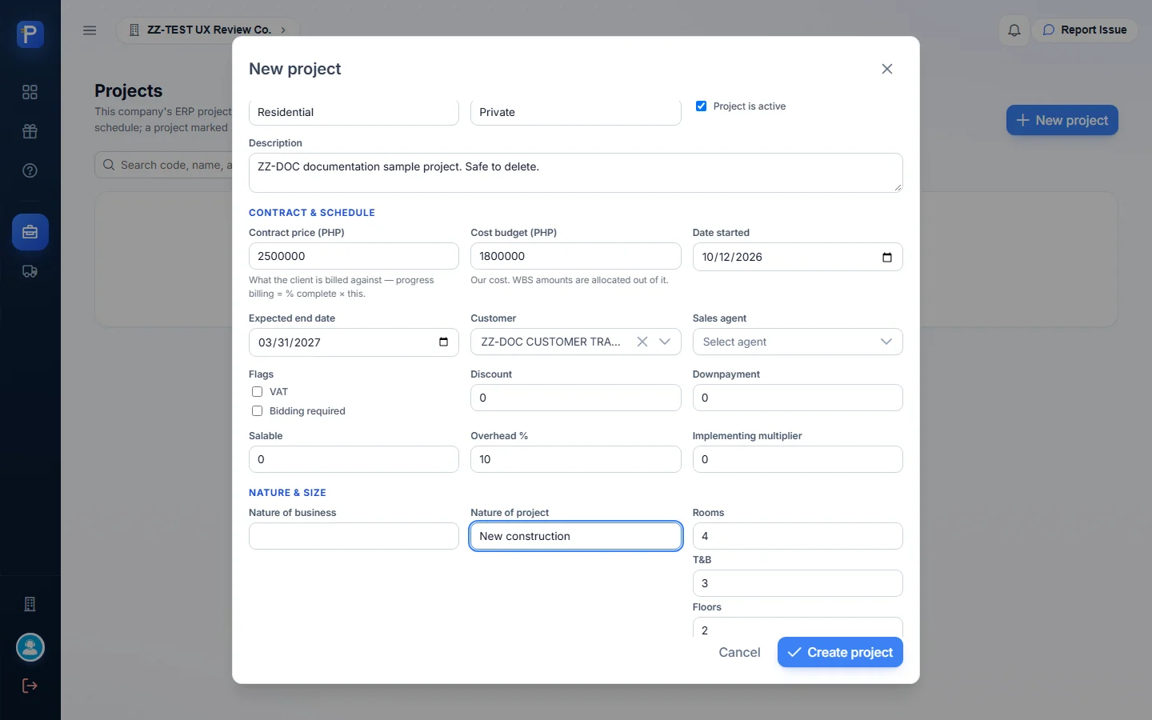Open the user profile avatar
Viewport: 1152px width, 720px height.
tap(30, 647)
